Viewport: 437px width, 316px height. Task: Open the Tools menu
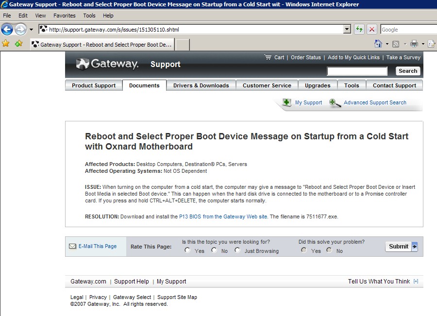89,16
